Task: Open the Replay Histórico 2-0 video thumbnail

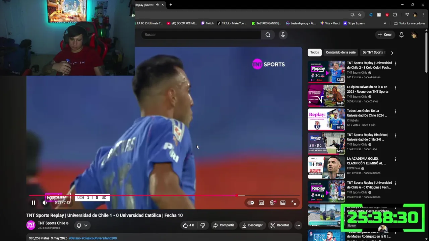Action: pos(326,143)
